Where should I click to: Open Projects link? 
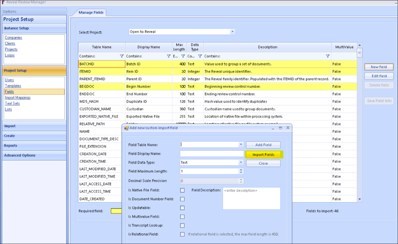[11, 49]
